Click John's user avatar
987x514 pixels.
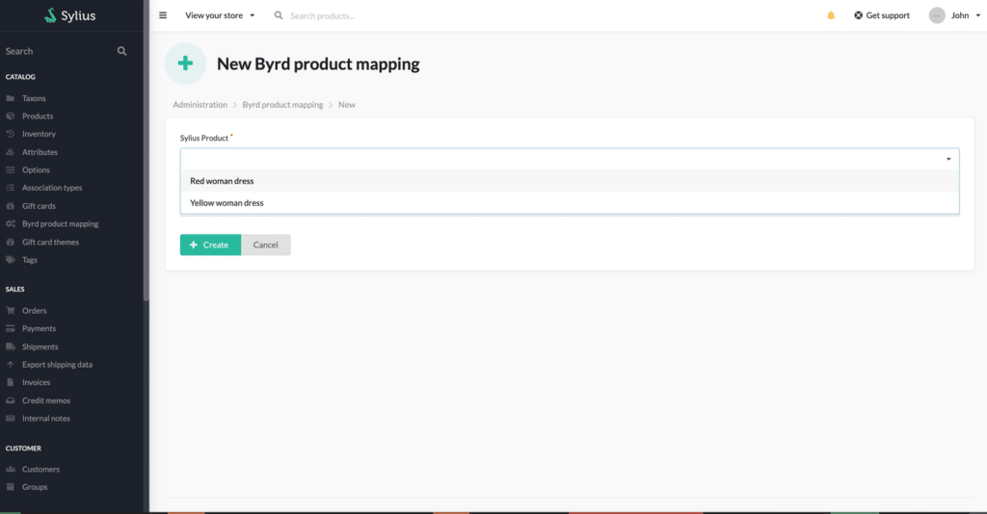(937, 15)
